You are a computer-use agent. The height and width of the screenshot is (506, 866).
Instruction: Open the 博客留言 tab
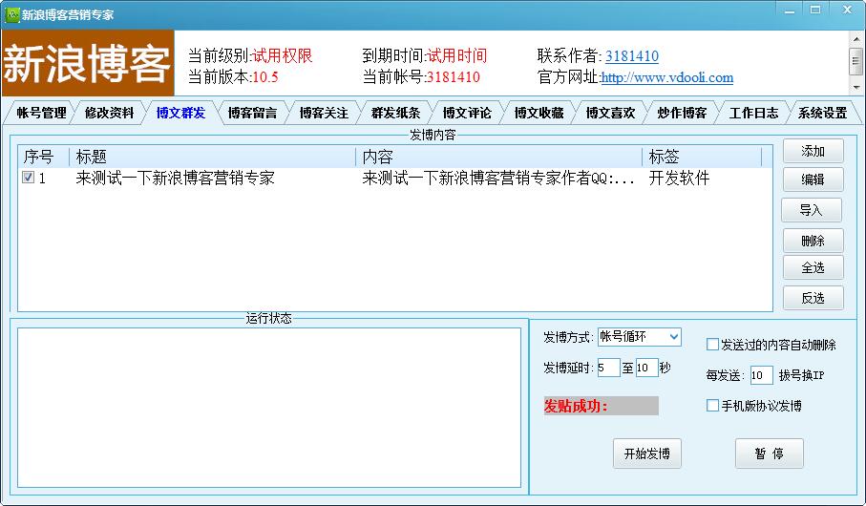(252, 113)
